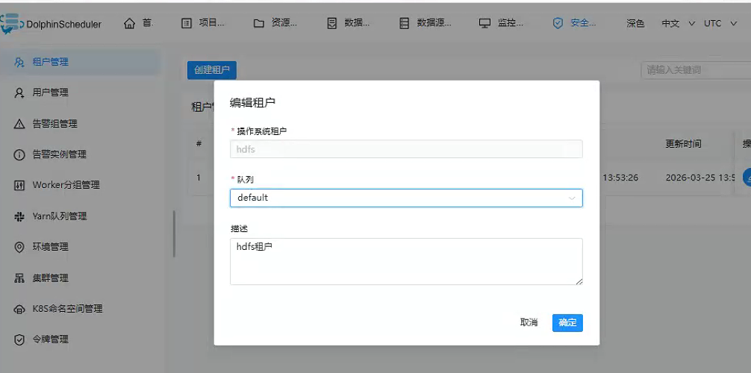Click the tenant management people icon
751x373 pixels.
tap(19, 62)
